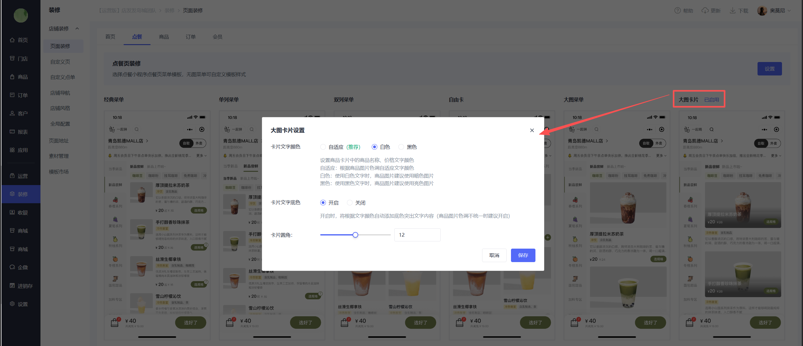
Task: Select 黑色 card text color
Action: point(401,147)
